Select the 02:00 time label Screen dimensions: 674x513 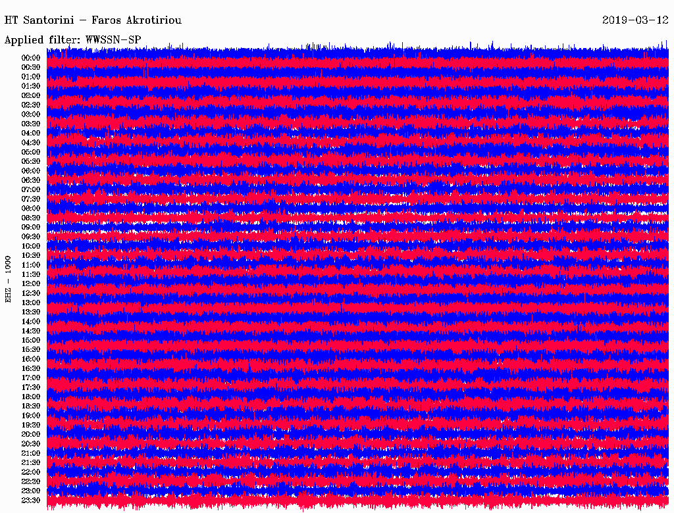tap(31, 95)
